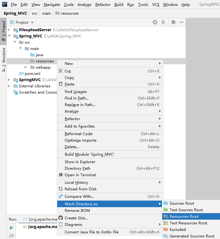Expand the SpringMVC module node

9,80
